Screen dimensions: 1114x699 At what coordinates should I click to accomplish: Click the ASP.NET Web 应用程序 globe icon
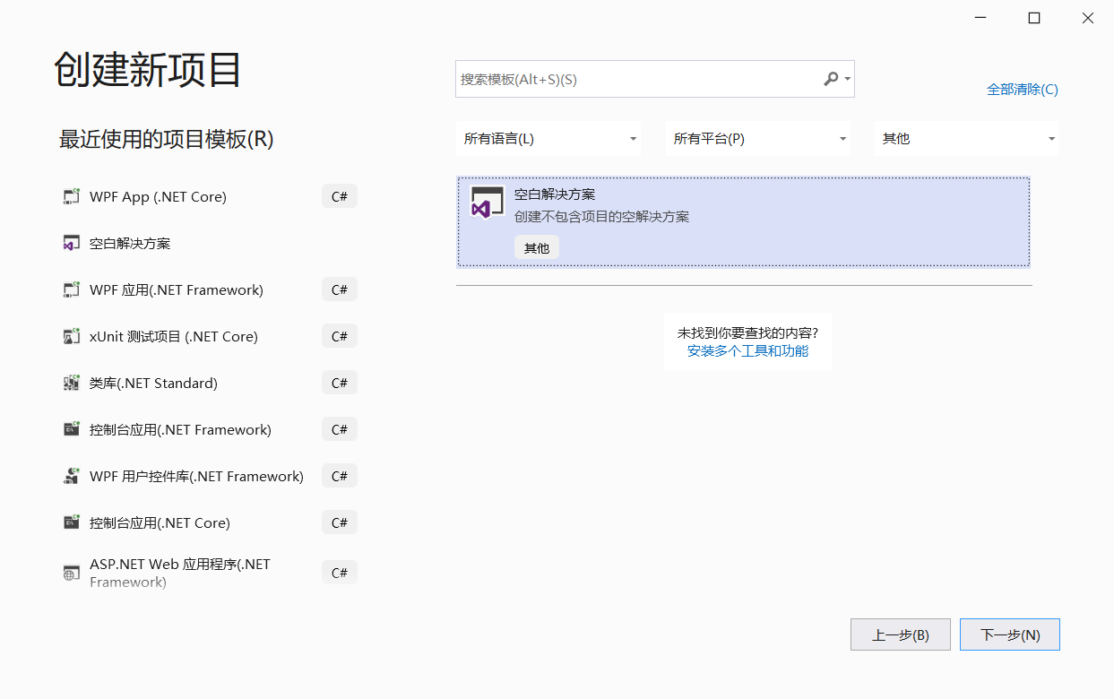pyautogui.click(x=72, y=573)
